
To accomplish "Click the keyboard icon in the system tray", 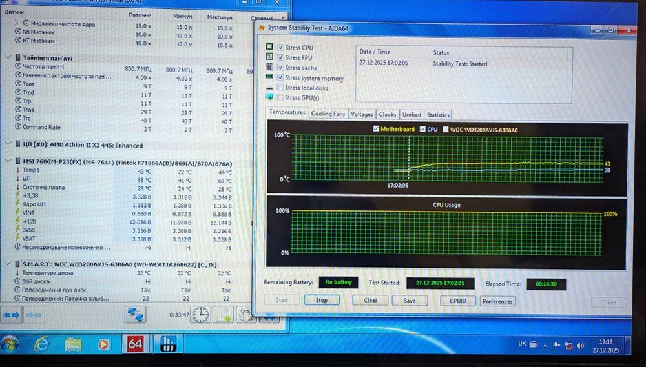I will pyautogui.click(x=533, y=344).
